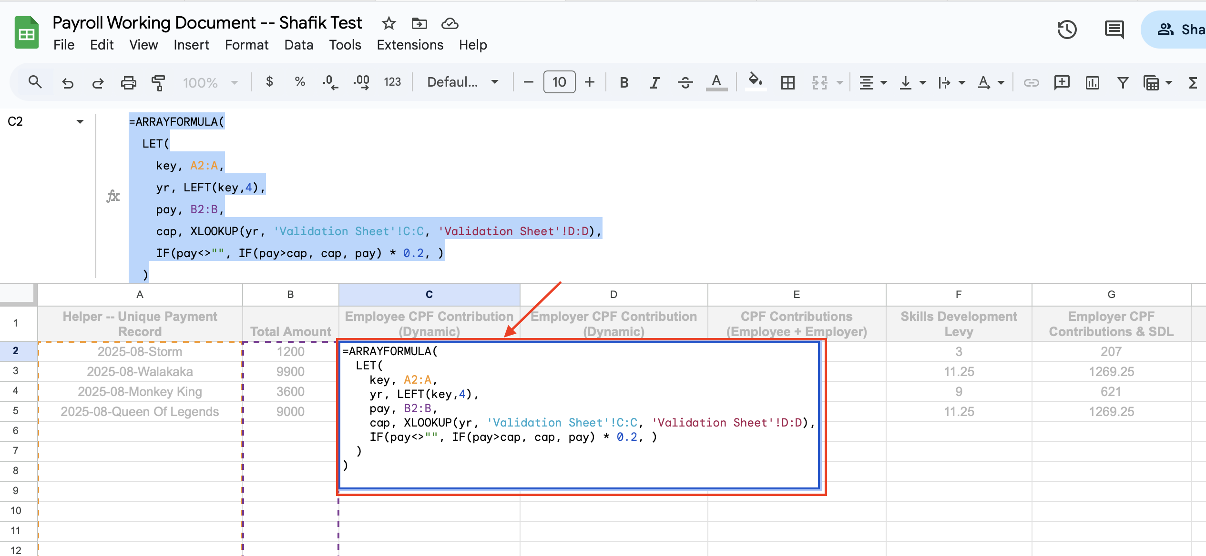Print the spreadsheet

tap(128, 83)
